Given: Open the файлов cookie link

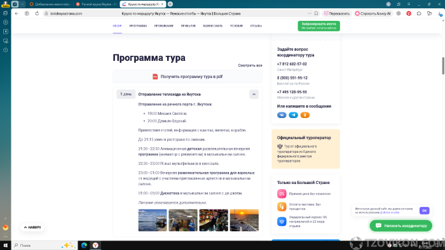Looking at the screenshot, I should coord(390,213).
